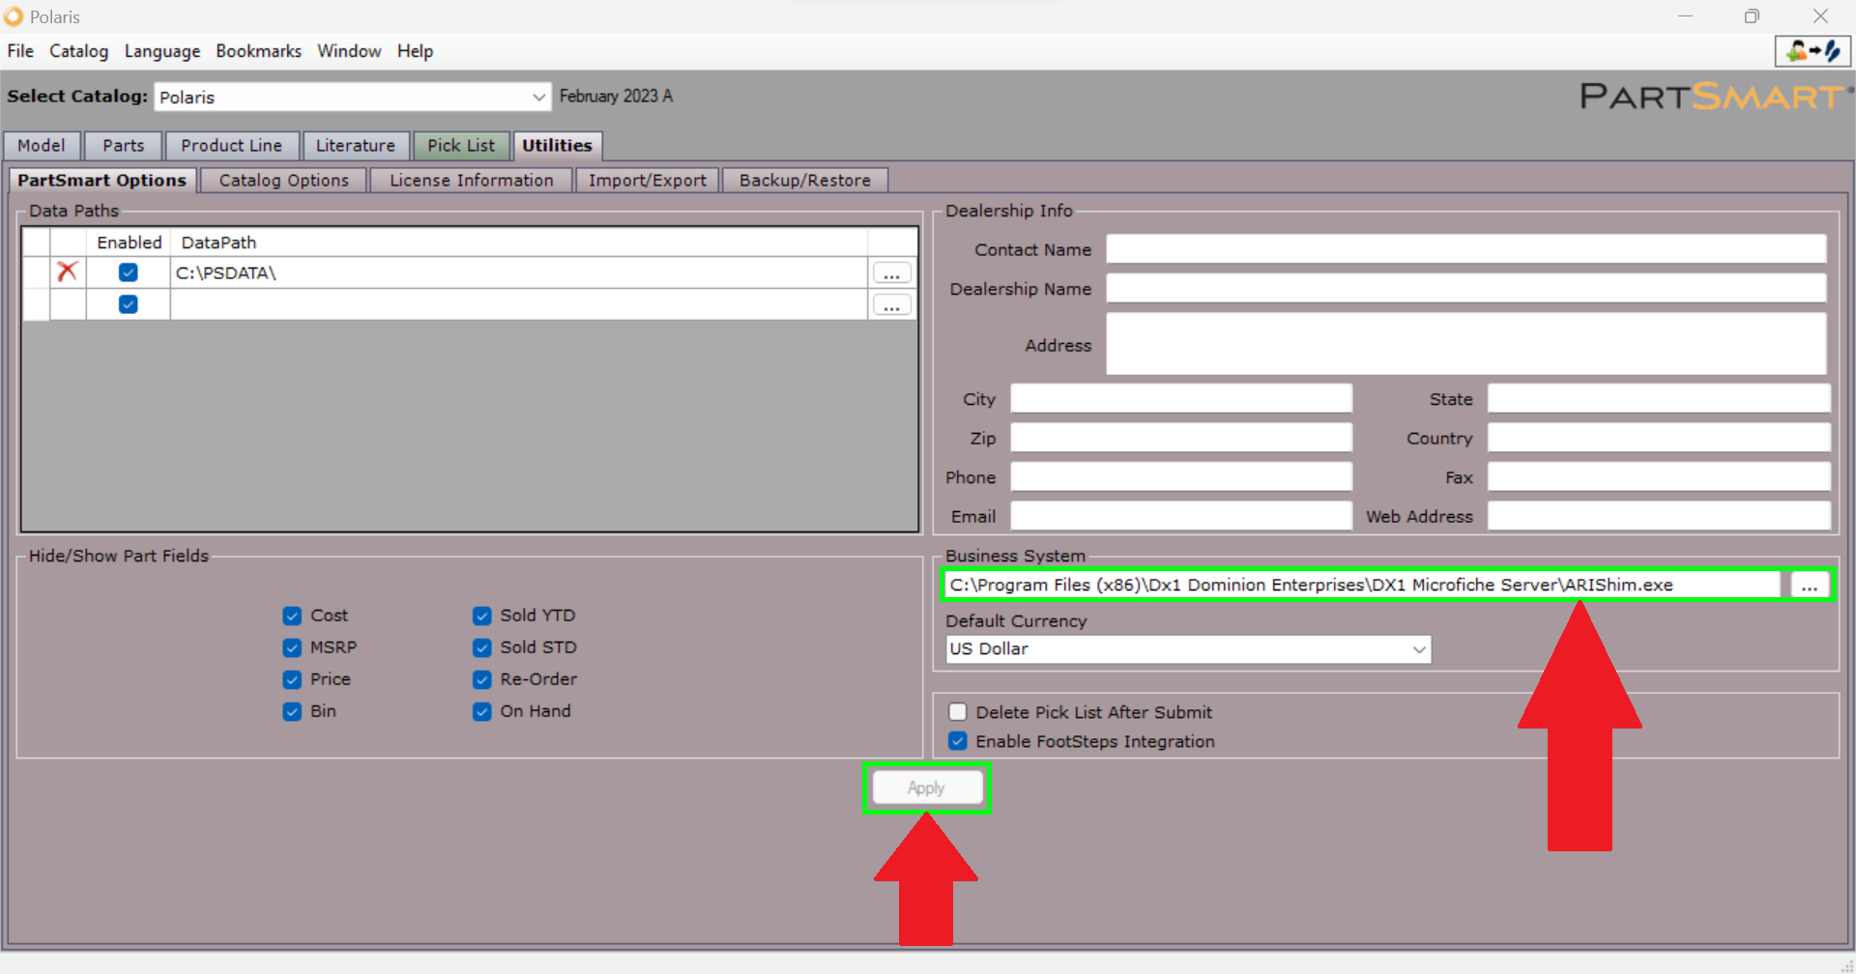This screenshot has height=974, width=1856.
Task: Click the Phone input field
Action: point(1181,476)
